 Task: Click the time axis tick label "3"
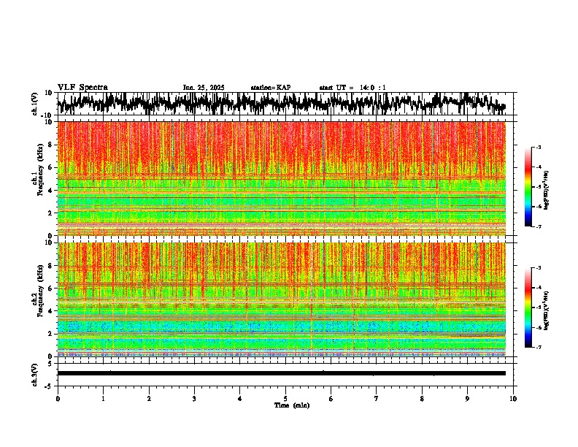pyautogui.click(x=194, y=399)
